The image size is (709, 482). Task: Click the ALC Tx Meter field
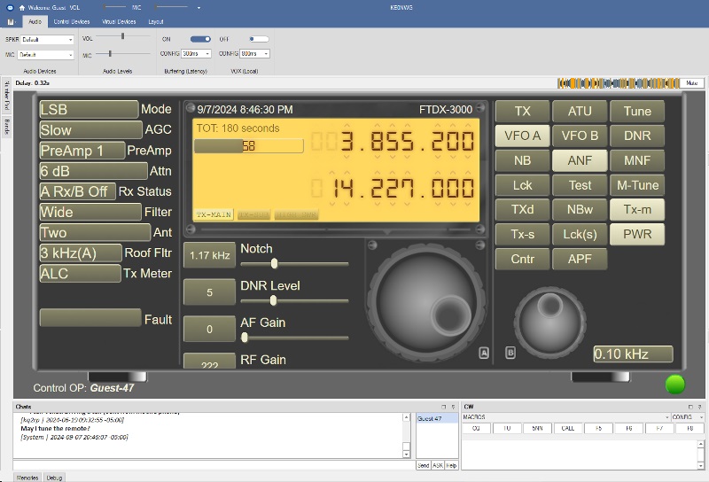coord(80,274)
